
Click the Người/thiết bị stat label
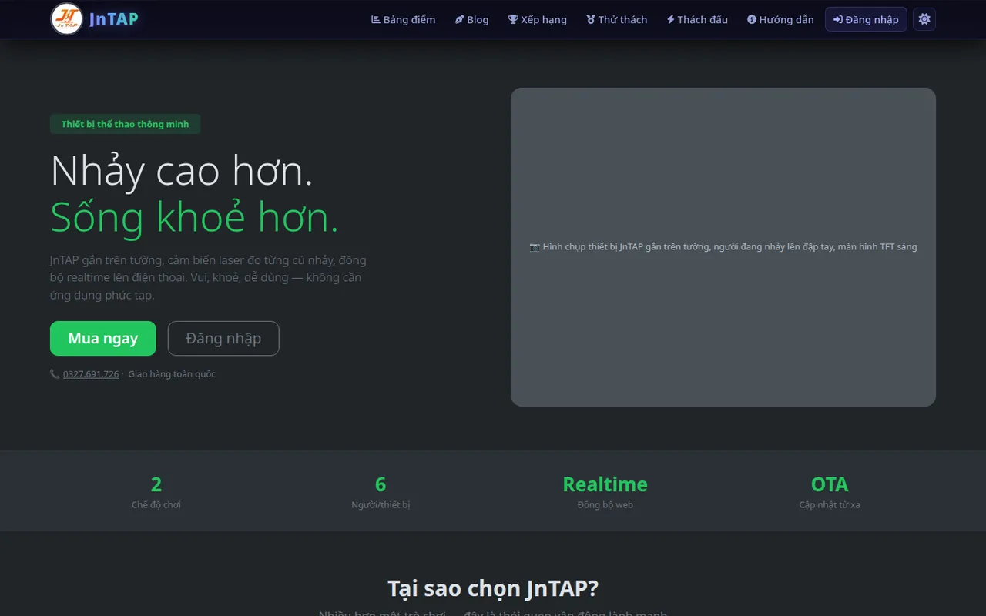381,505
